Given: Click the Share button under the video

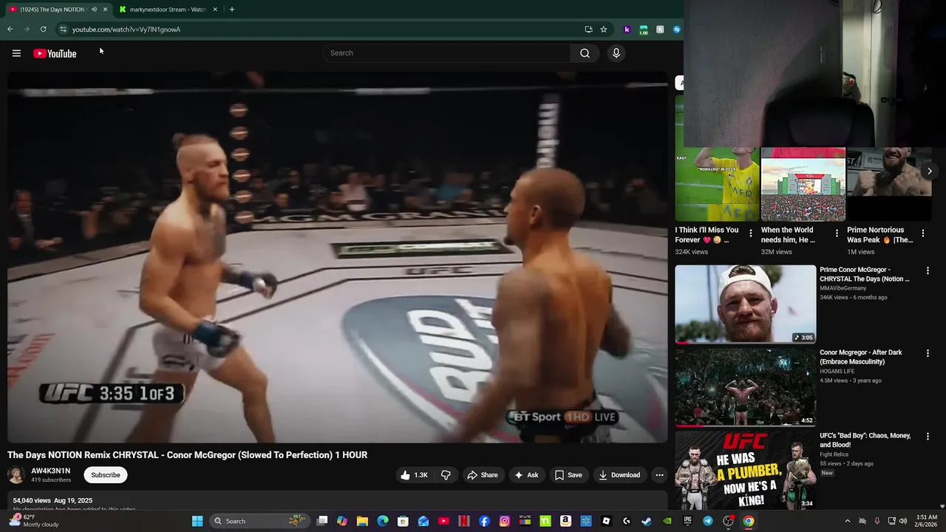Looking at the screenshot, I should 483,475.
